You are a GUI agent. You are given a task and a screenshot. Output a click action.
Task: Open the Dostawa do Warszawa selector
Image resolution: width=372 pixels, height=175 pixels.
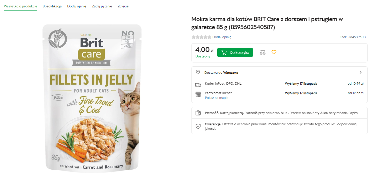pos(221,73)
